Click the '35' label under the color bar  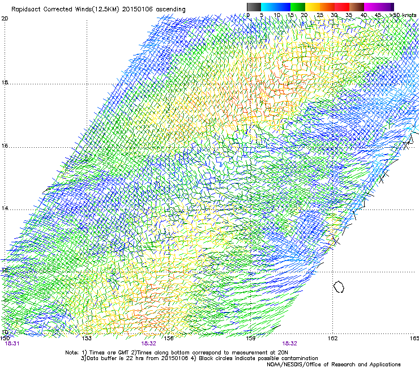point(349,15)
